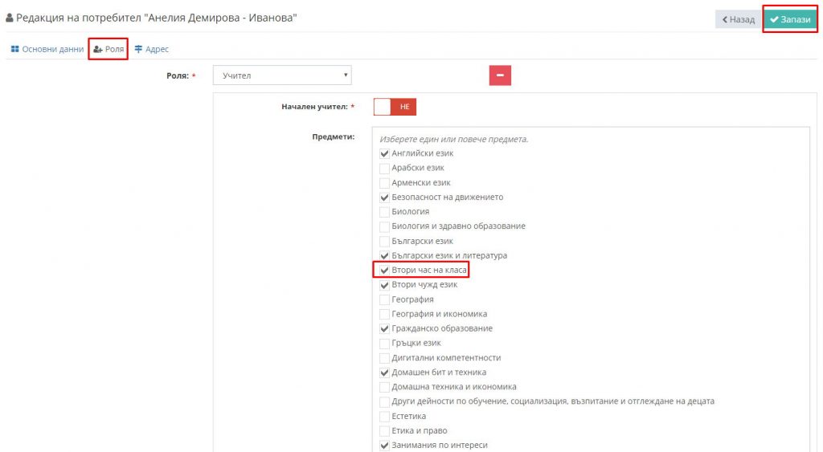The image size is (823, 452).
Task: Uncheck Занимания по интереси checkbox
Action: click(384, 446)
